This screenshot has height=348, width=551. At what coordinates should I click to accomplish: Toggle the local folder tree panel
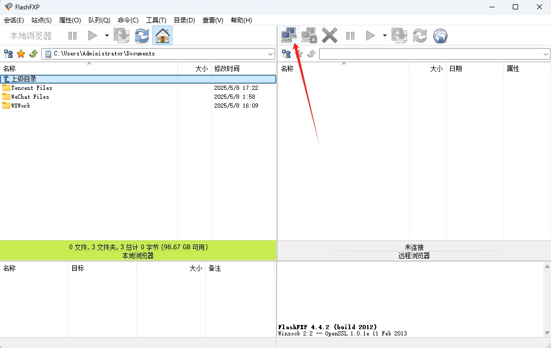[x=8, y=53]
